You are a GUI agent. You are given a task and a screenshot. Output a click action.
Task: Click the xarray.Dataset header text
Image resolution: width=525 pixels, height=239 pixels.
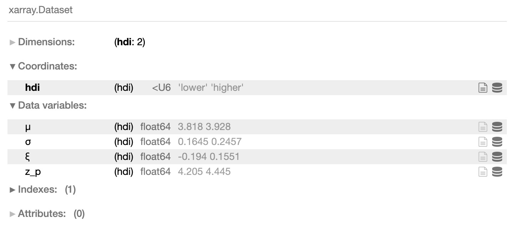pyautogui.click(x=40, y=10)
